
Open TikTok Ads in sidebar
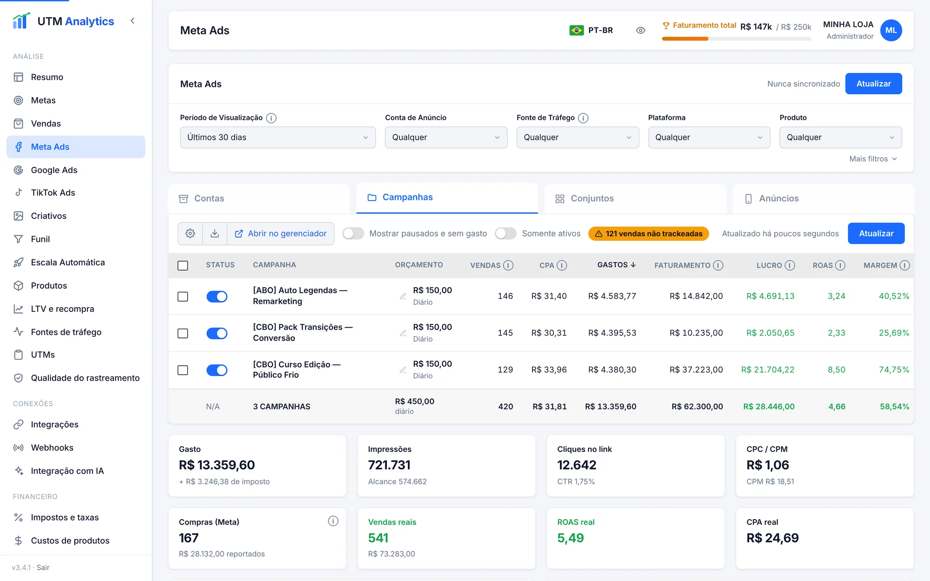pyautogui.click(x=76, y=192)
